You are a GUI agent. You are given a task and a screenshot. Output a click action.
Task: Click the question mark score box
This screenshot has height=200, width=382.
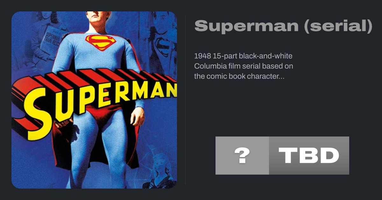(x=242, y=156)
